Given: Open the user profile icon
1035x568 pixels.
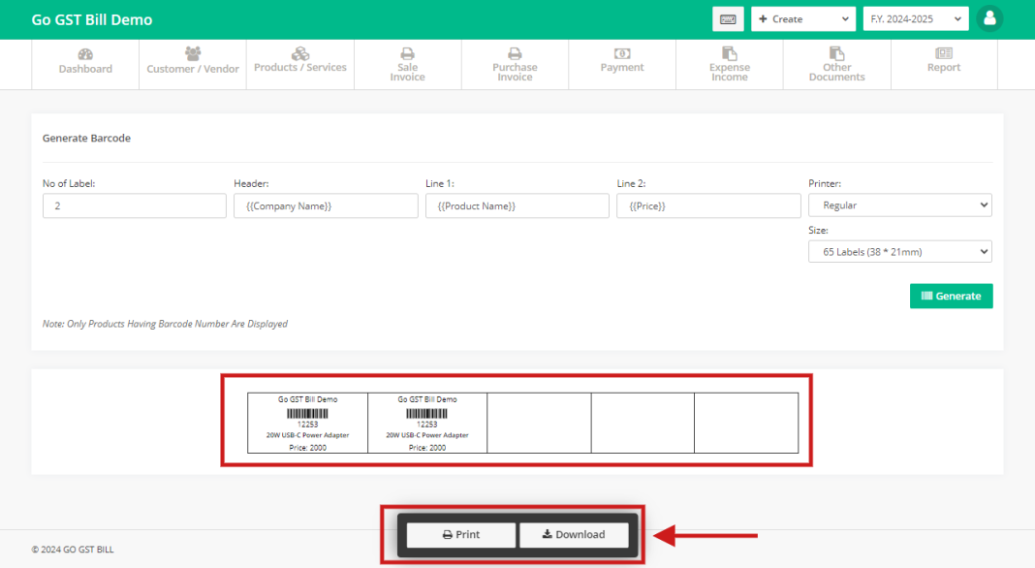Looking at the screenshot, I should click(x=989, y=18).
